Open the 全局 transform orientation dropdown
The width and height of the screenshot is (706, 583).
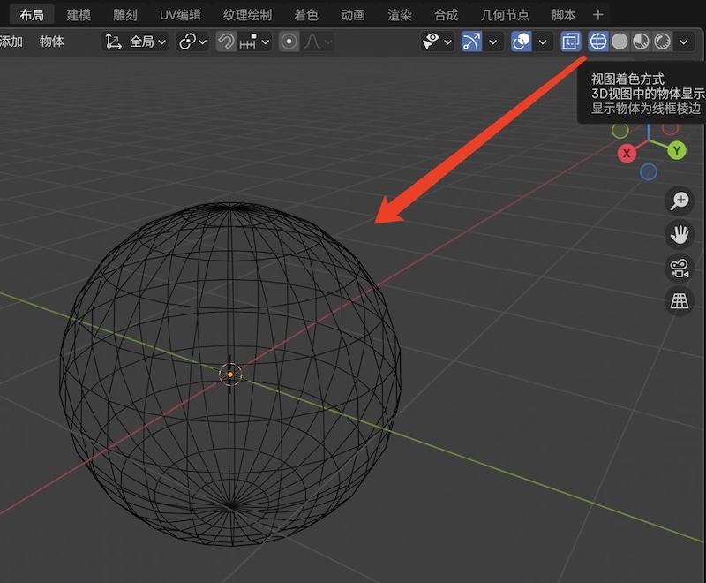click(x=136, y=42)
